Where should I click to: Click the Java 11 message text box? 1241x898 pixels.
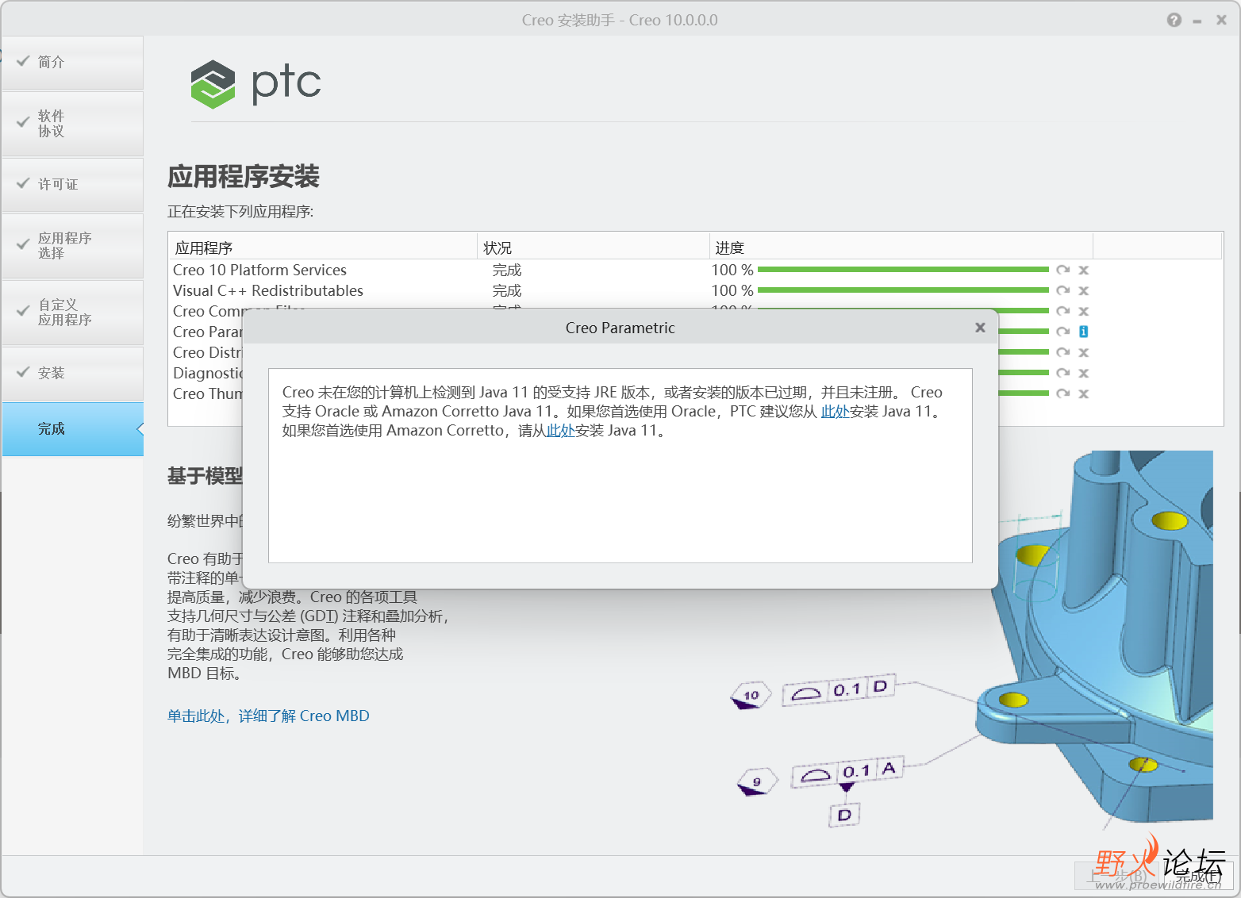point(620,466)
